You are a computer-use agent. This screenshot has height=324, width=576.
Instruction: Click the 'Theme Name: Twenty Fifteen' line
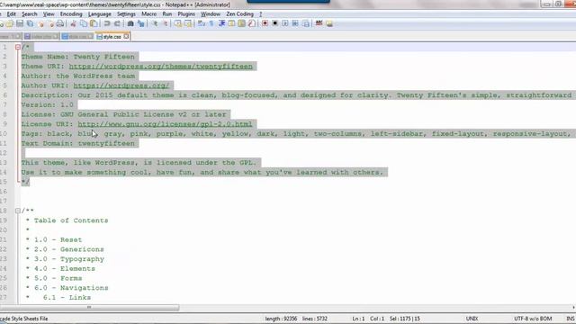click(78, 57)
